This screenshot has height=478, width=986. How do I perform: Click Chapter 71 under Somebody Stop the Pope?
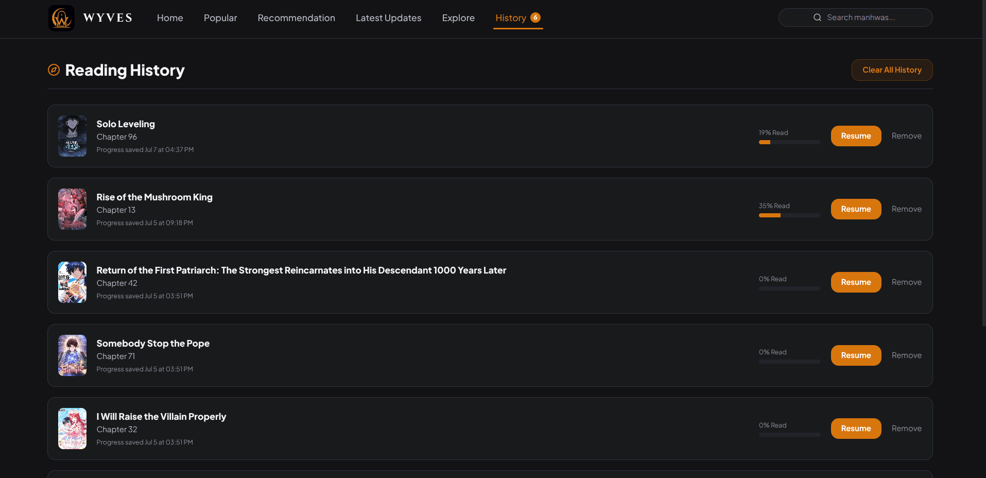coord(116,356)
